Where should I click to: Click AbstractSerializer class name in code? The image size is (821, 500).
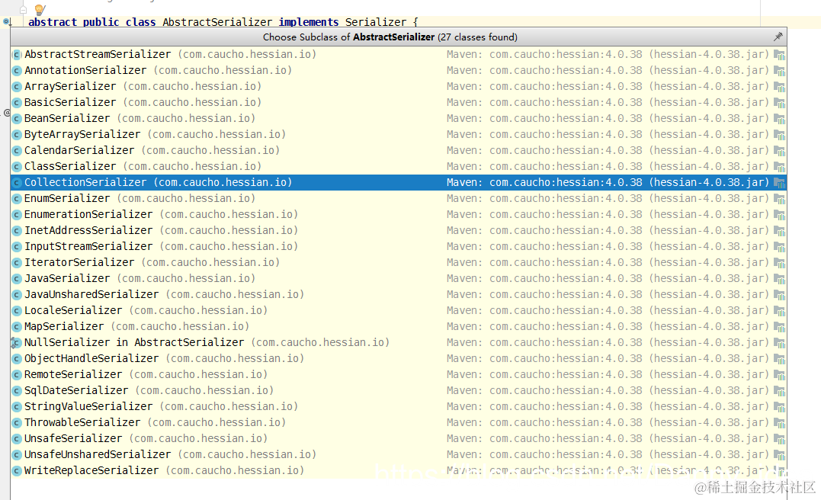(x=217, y=22)
